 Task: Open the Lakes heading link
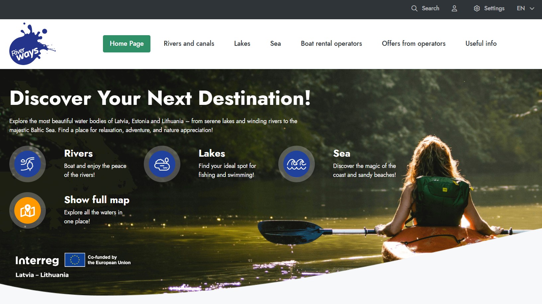point(212,153)
